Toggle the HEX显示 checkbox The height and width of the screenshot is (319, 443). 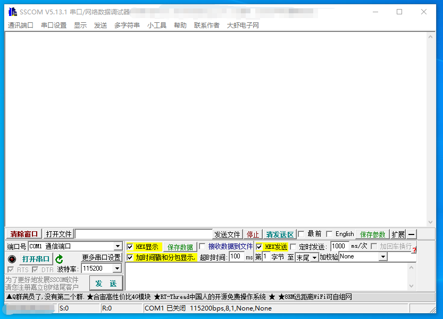[x=130, y=247]
